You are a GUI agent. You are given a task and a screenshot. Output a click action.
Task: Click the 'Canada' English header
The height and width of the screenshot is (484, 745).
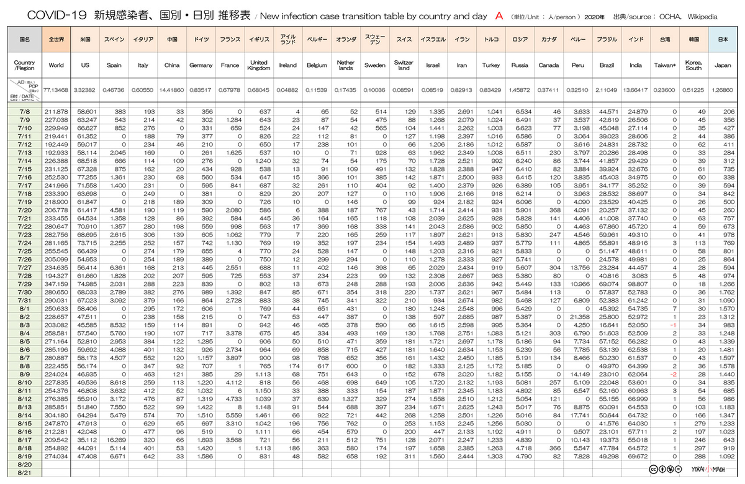(549, 65)
